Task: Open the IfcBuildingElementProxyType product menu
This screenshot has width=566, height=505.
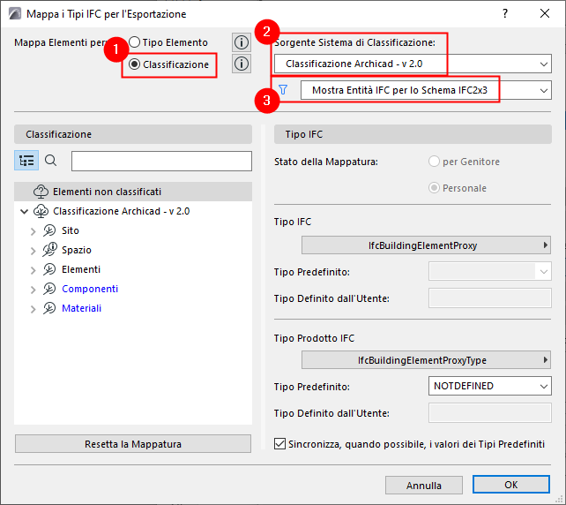Action: tap(426, 360)
